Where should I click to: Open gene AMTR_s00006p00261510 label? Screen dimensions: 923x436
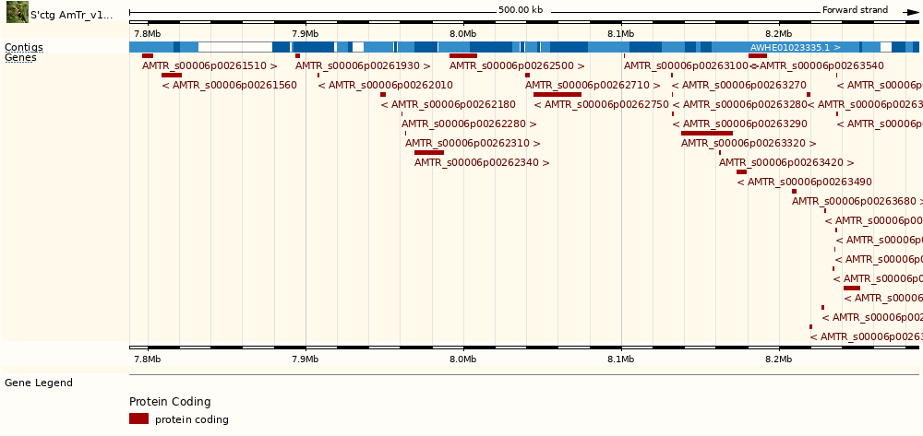click(210, 65)
